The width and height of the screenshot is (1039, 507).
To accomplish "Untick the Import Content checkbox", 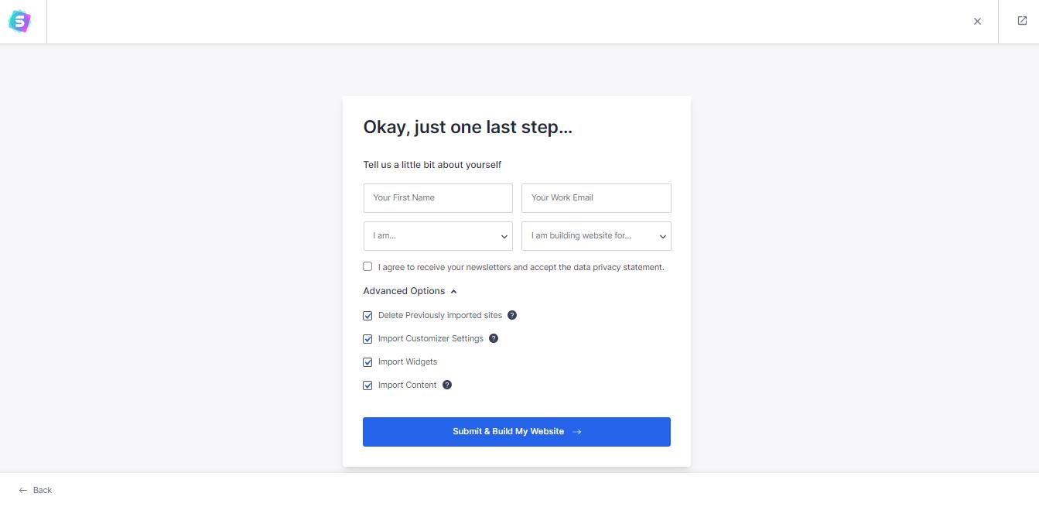I will point(367,385).
